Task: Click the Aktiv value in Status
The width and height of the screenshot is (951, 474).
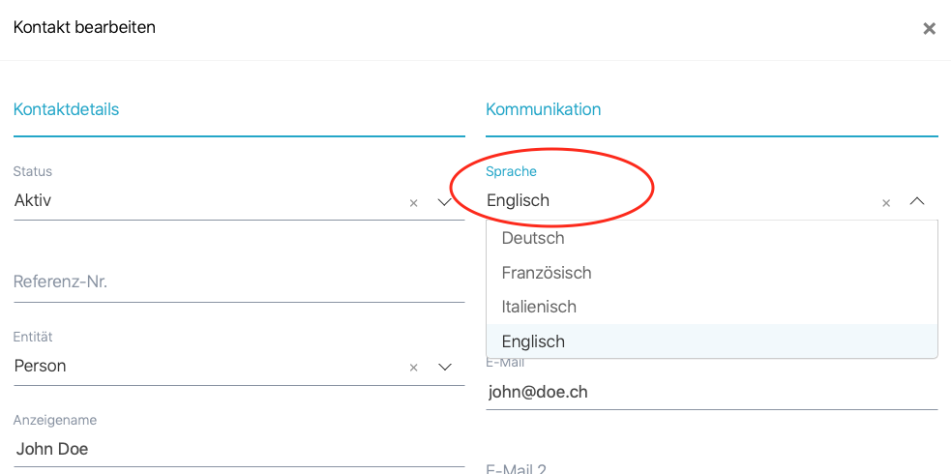Action: pyautogui.click(x=33, y=201)
